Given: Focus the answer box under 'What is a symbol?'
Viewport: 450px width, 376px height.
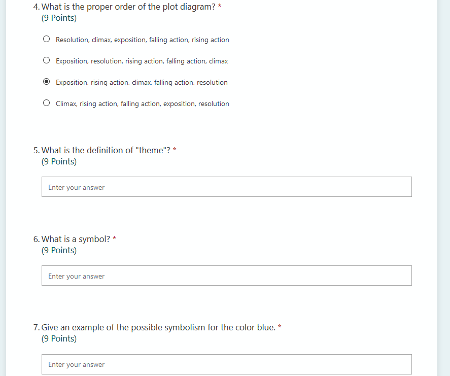Looking at the screenshot, I should [x=227, y=276].
